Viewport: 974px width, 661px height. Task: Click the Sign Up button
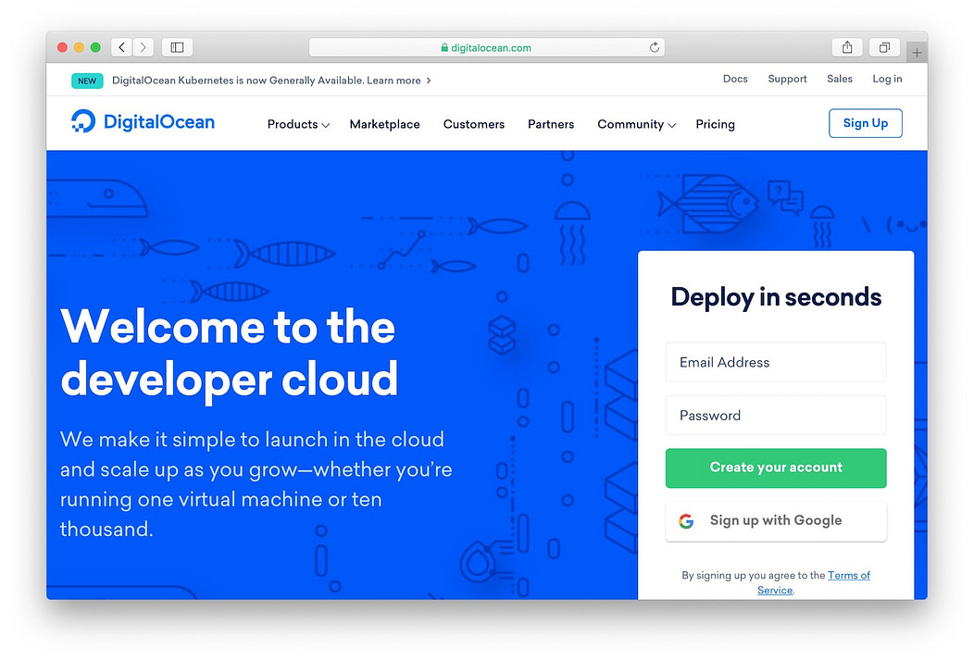(x=866, y=123)
